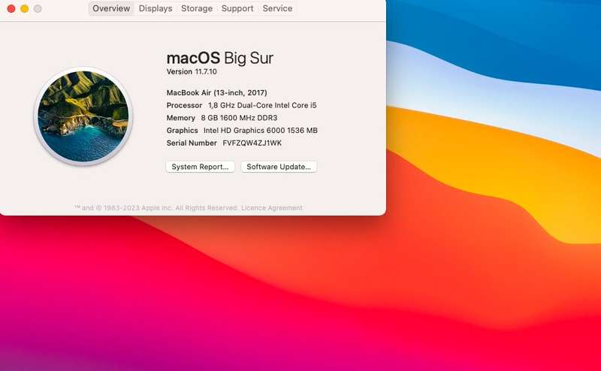
Task: Open the Support tab
Action: click(237, 8)
